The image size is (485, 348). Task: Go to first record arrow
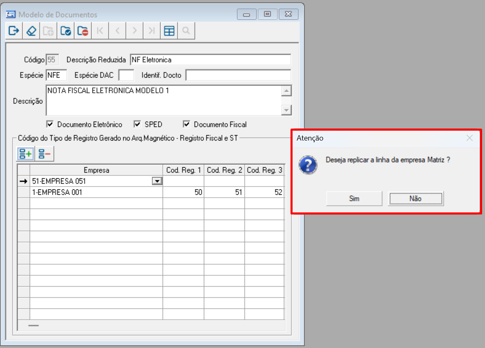click(x=100, y=31)
